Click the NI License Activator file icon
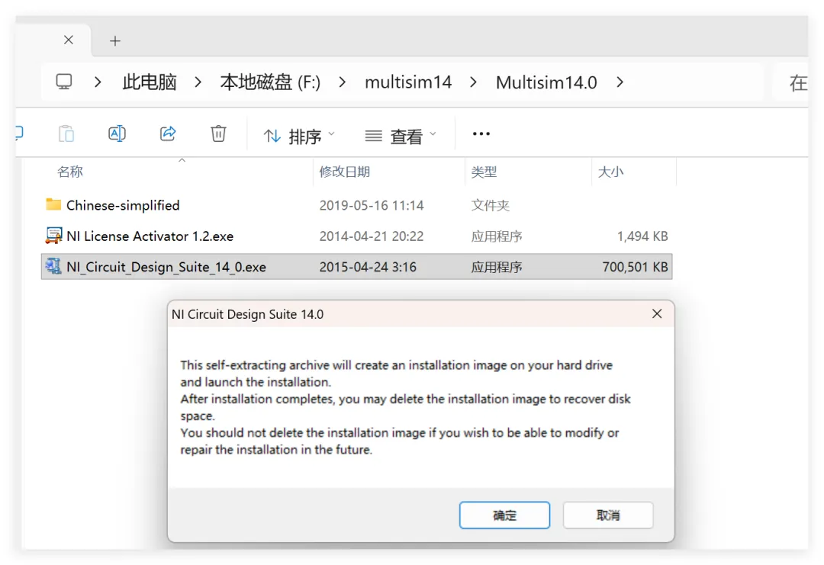 click(53, 236)
